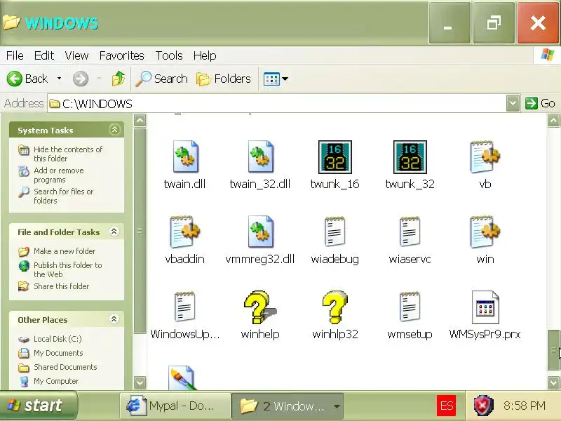Viewport: 561px width, 421px height.
Task: Select the twunk_16 application icon
Action: click(335, 156)
